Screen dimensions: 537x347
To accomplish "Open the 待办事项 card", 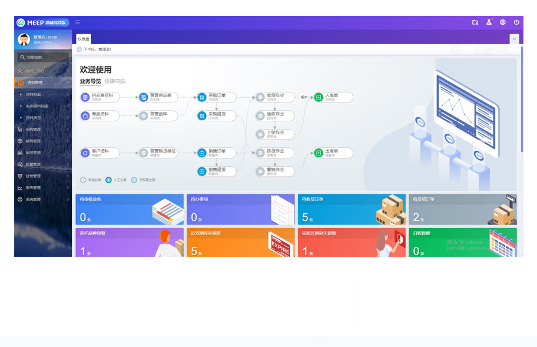I will pos(240,209).
